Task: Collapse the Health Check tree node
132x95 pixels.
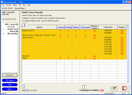Action: point(3,29)
